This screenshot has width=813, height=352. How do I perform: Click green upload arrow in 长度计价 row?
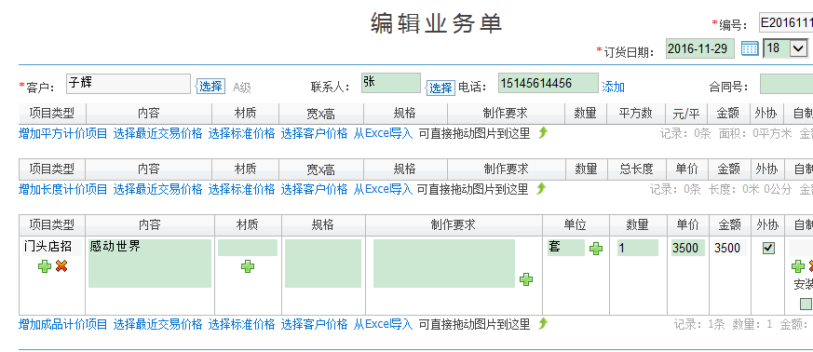click(541, 188)
